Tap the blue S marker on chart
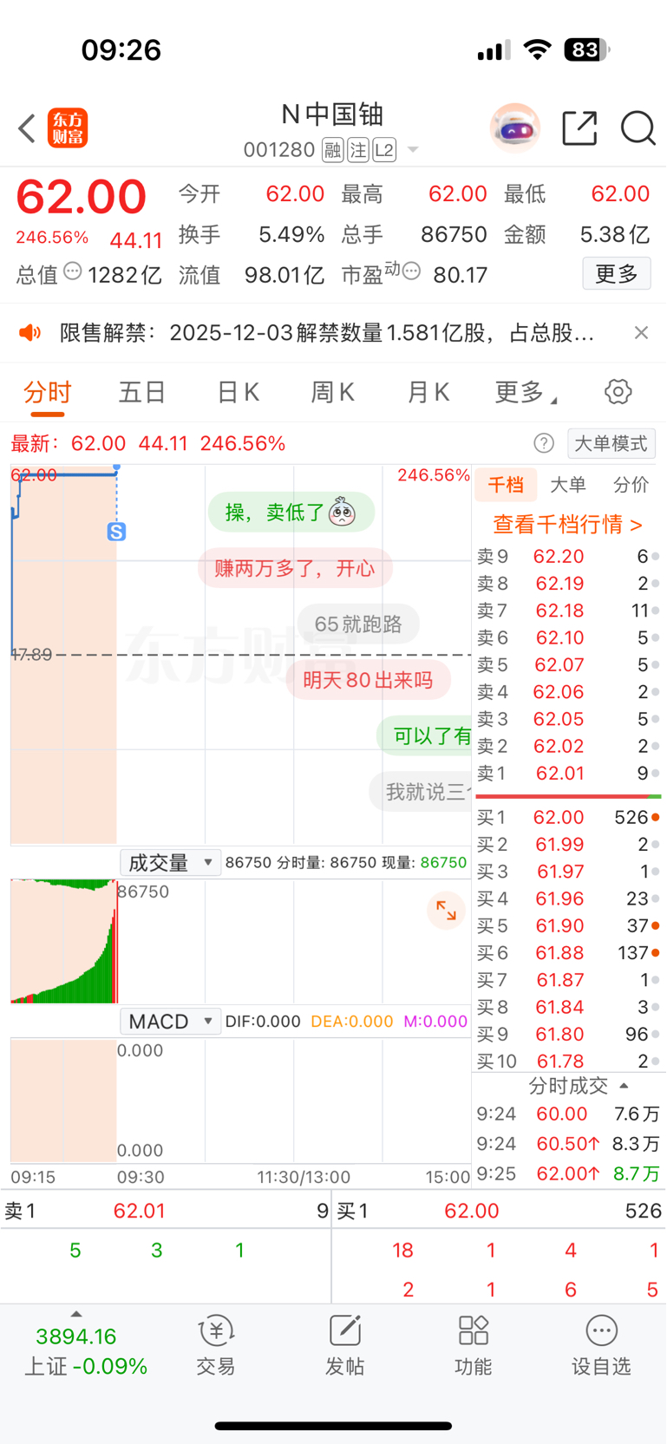This screenshot has height=1444, width=667. click(x=116, y=532)
